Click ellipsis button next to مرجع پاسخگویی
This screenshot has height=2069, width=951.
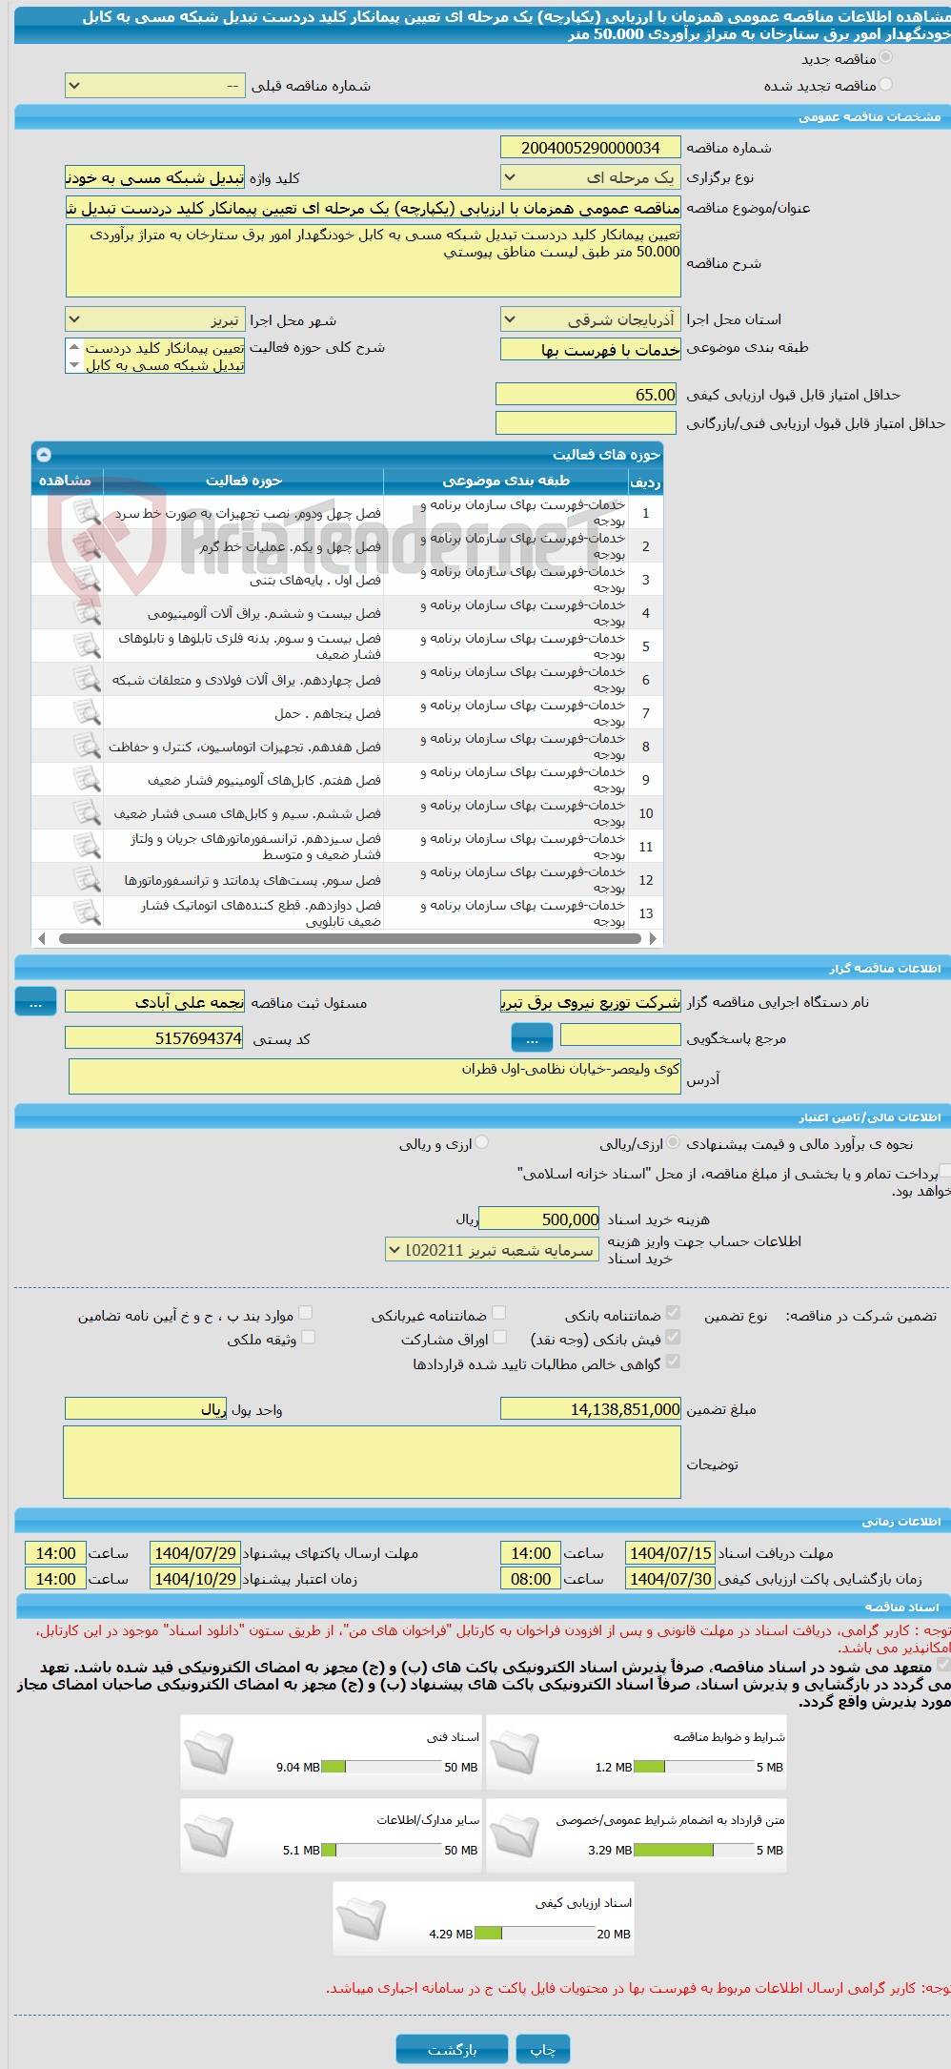(532, 1037)
